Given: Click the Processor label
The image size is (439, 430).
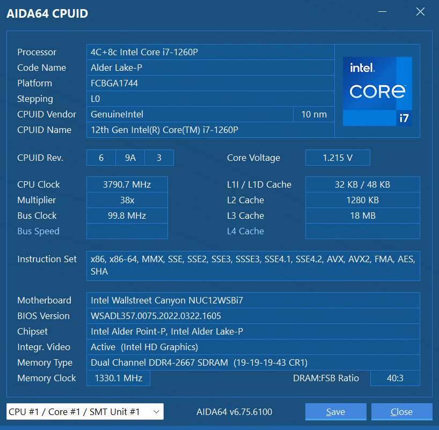Looking at the screenshot, I should point(36,52).
